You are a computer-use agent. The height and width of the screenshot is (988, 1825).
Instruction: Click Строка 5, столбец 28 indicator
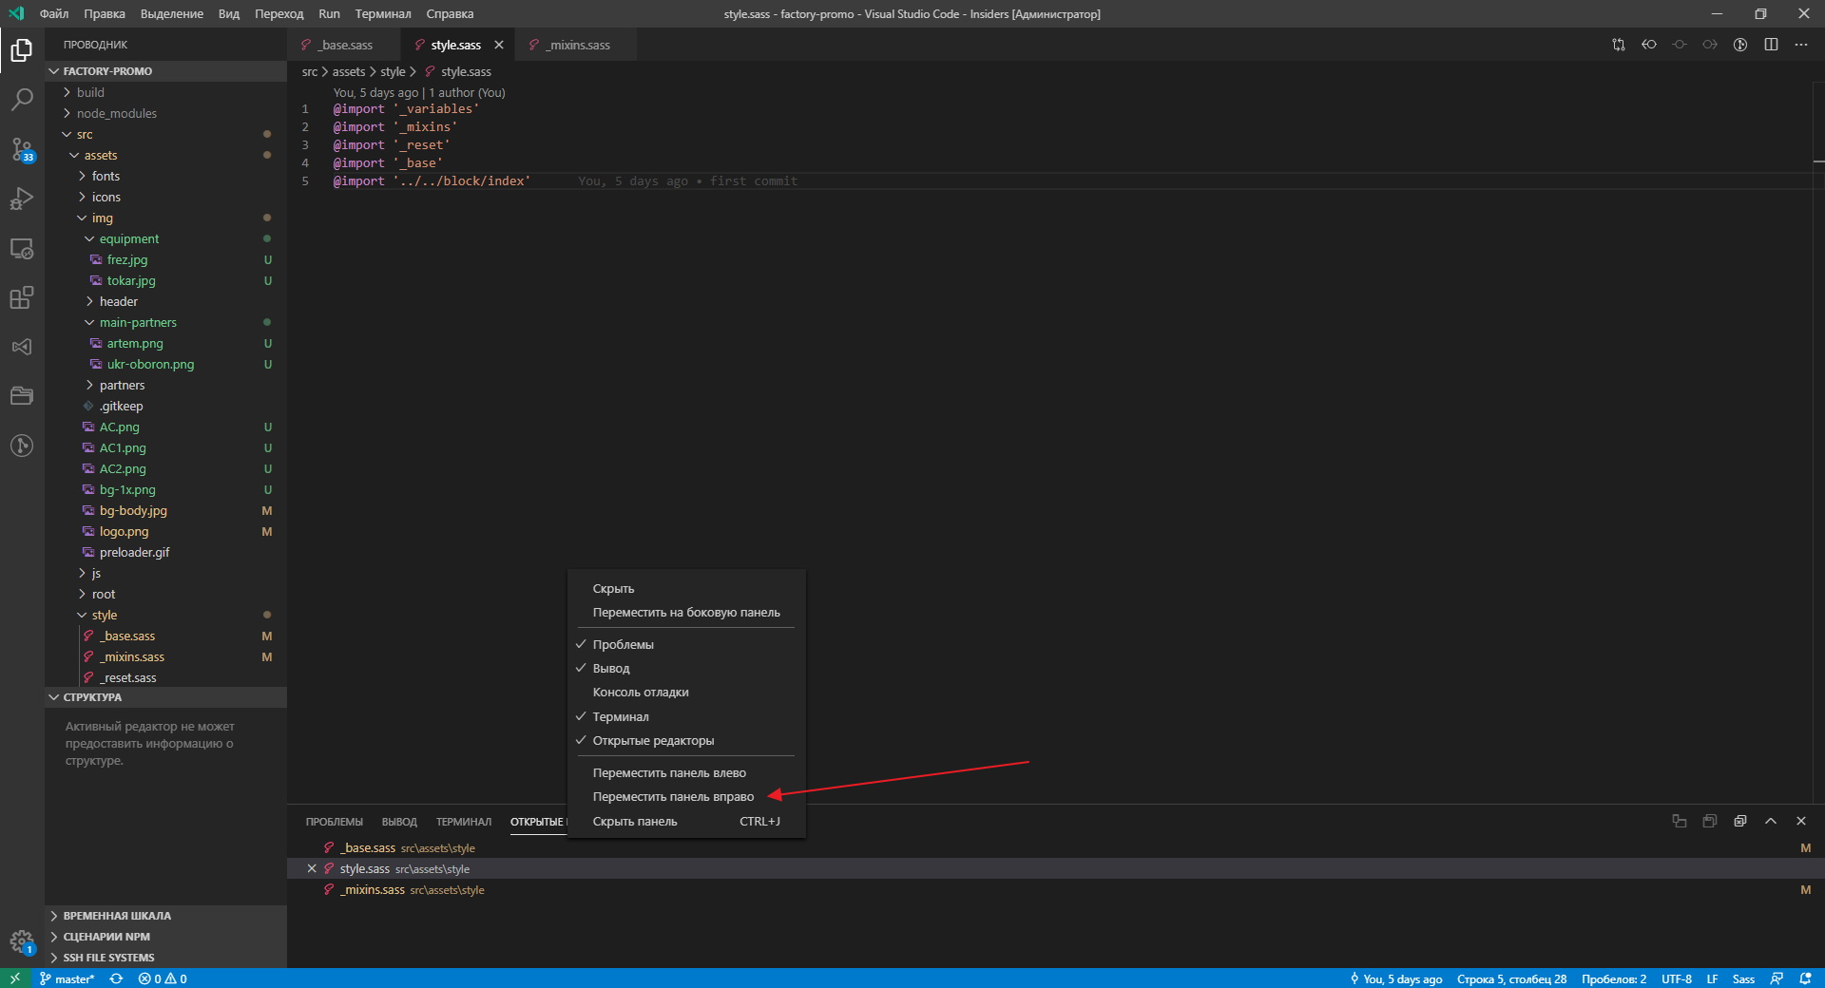[x=1511, y=978]
